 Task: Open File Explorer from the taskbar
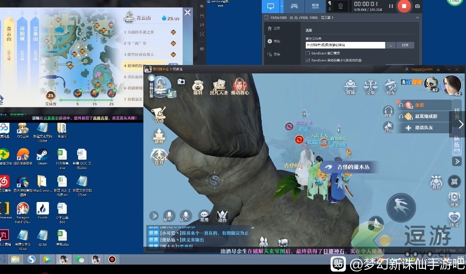click(16, 259)
